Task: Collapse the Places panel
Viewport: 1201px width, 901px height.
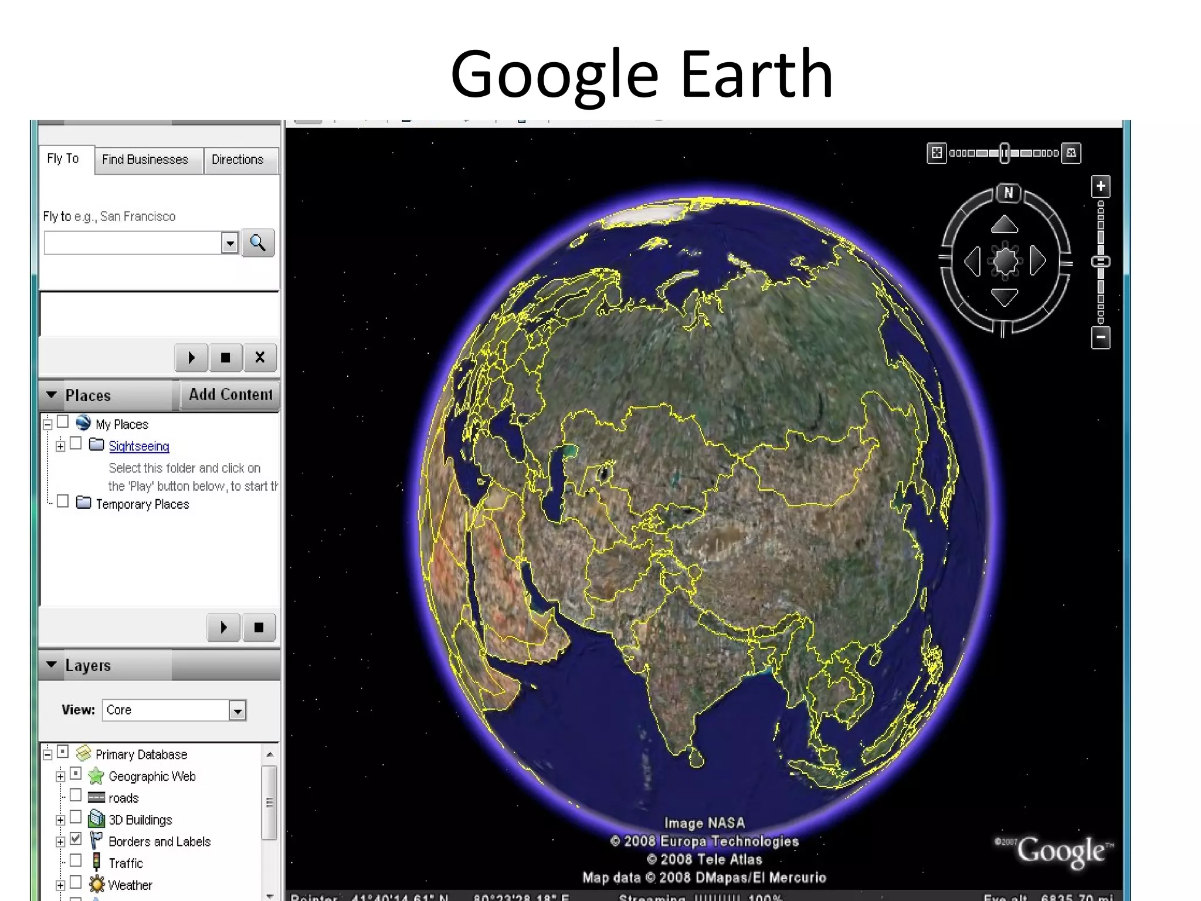Action: pyautogui.click(x=52, y=395)
